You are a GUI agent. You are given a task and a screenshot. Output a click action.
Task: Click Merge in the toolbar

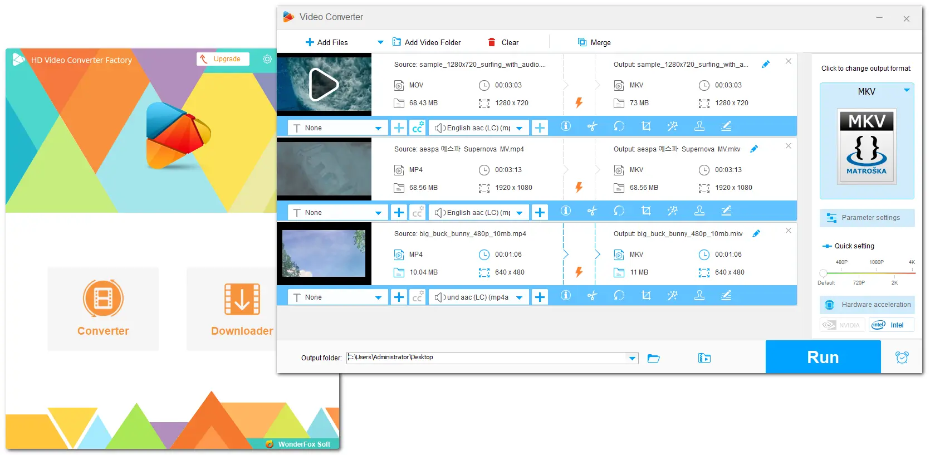594,42
